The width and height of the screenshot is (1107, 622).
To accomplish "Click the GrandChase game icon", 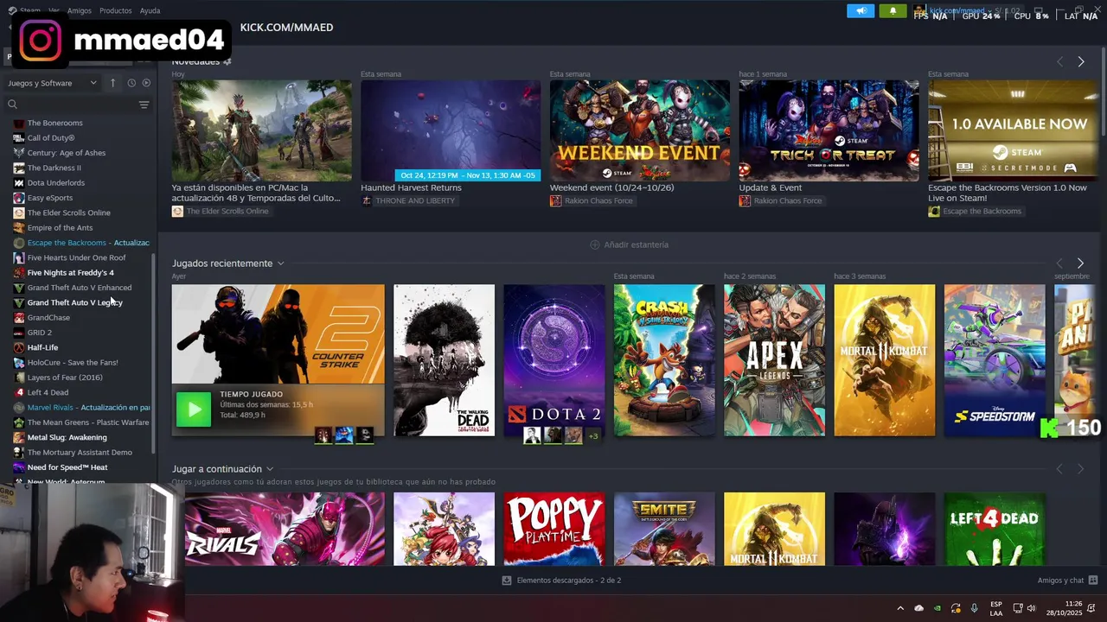I will pyautogui.click(x=19, y=317).
